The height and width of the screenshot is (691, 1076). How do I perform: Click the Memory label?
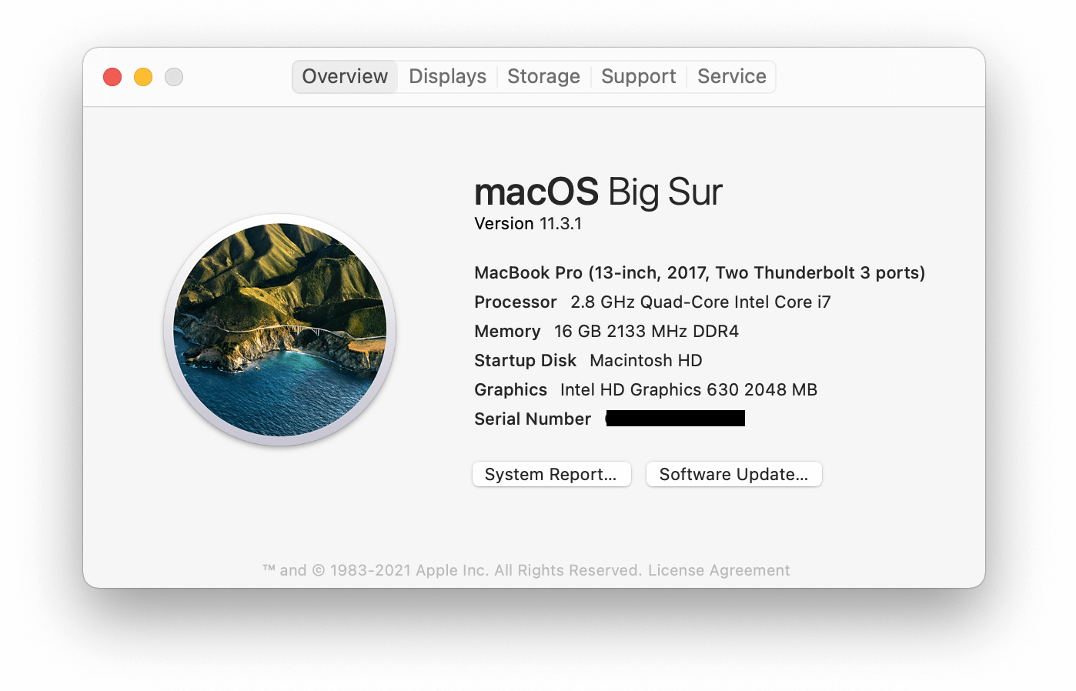[507, 332]
